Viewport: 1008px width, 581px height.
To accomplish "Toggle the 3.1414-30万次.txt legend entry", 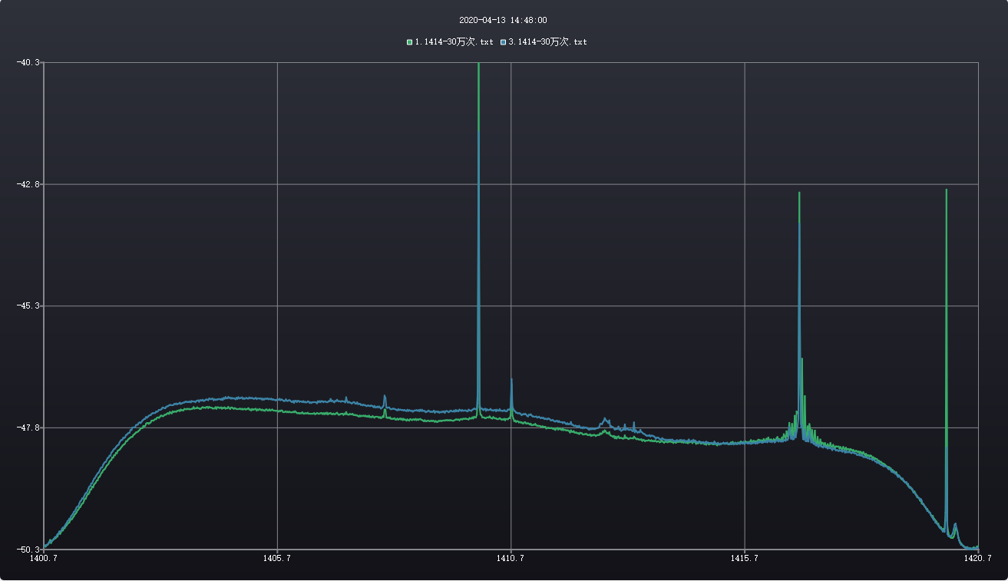I will coord(547,42).
